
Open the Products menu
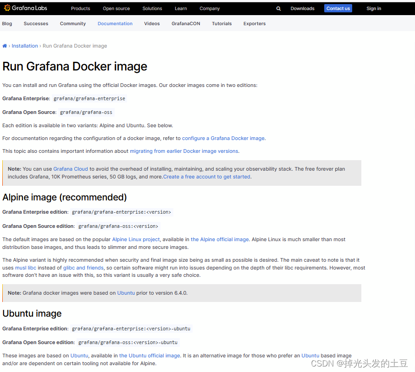pyautogui.click(x=80, y=8)
